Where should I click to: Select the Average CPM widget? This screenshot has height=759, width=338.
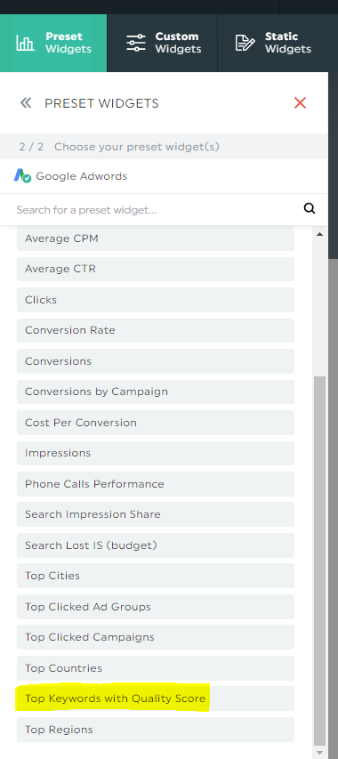(x=156, y=238)
